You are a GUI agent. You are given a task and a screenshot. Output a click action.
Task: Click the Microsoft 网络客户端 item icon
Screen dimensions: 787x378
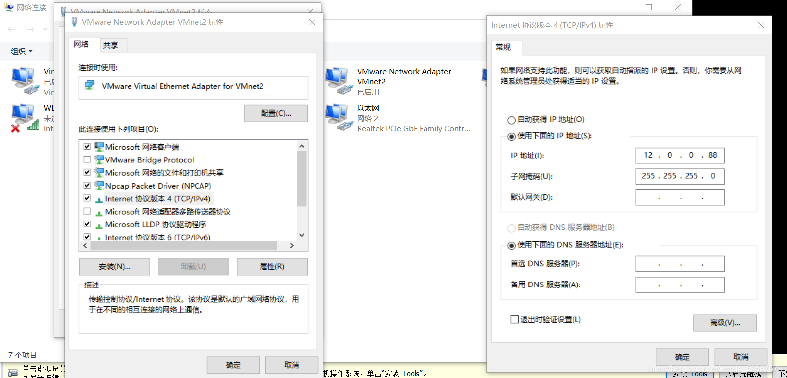pos(99,147)
